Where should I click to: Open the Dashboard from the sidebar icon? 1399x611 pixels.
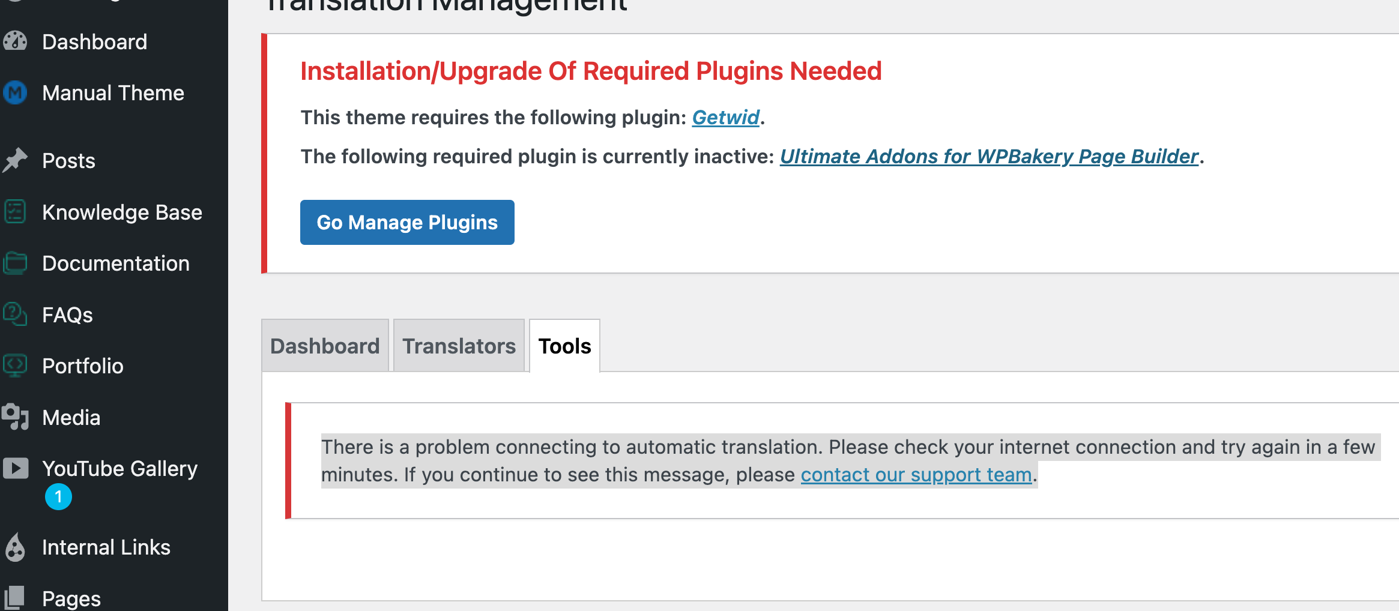tap(14, 41)
